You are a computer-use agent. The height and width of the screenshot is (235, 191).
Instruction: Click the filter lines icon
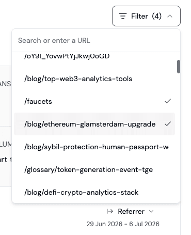(x=123, y=16)
